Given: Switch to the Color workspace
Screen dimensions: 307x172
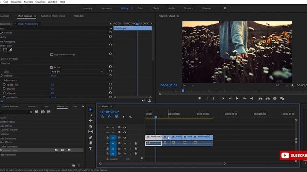Looking at the screenshot, I should click(140, 8).
